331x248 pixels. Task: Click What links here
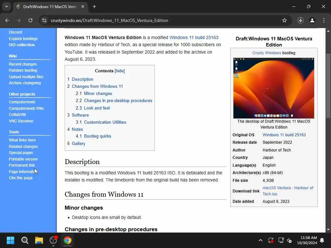click(22, 140)
